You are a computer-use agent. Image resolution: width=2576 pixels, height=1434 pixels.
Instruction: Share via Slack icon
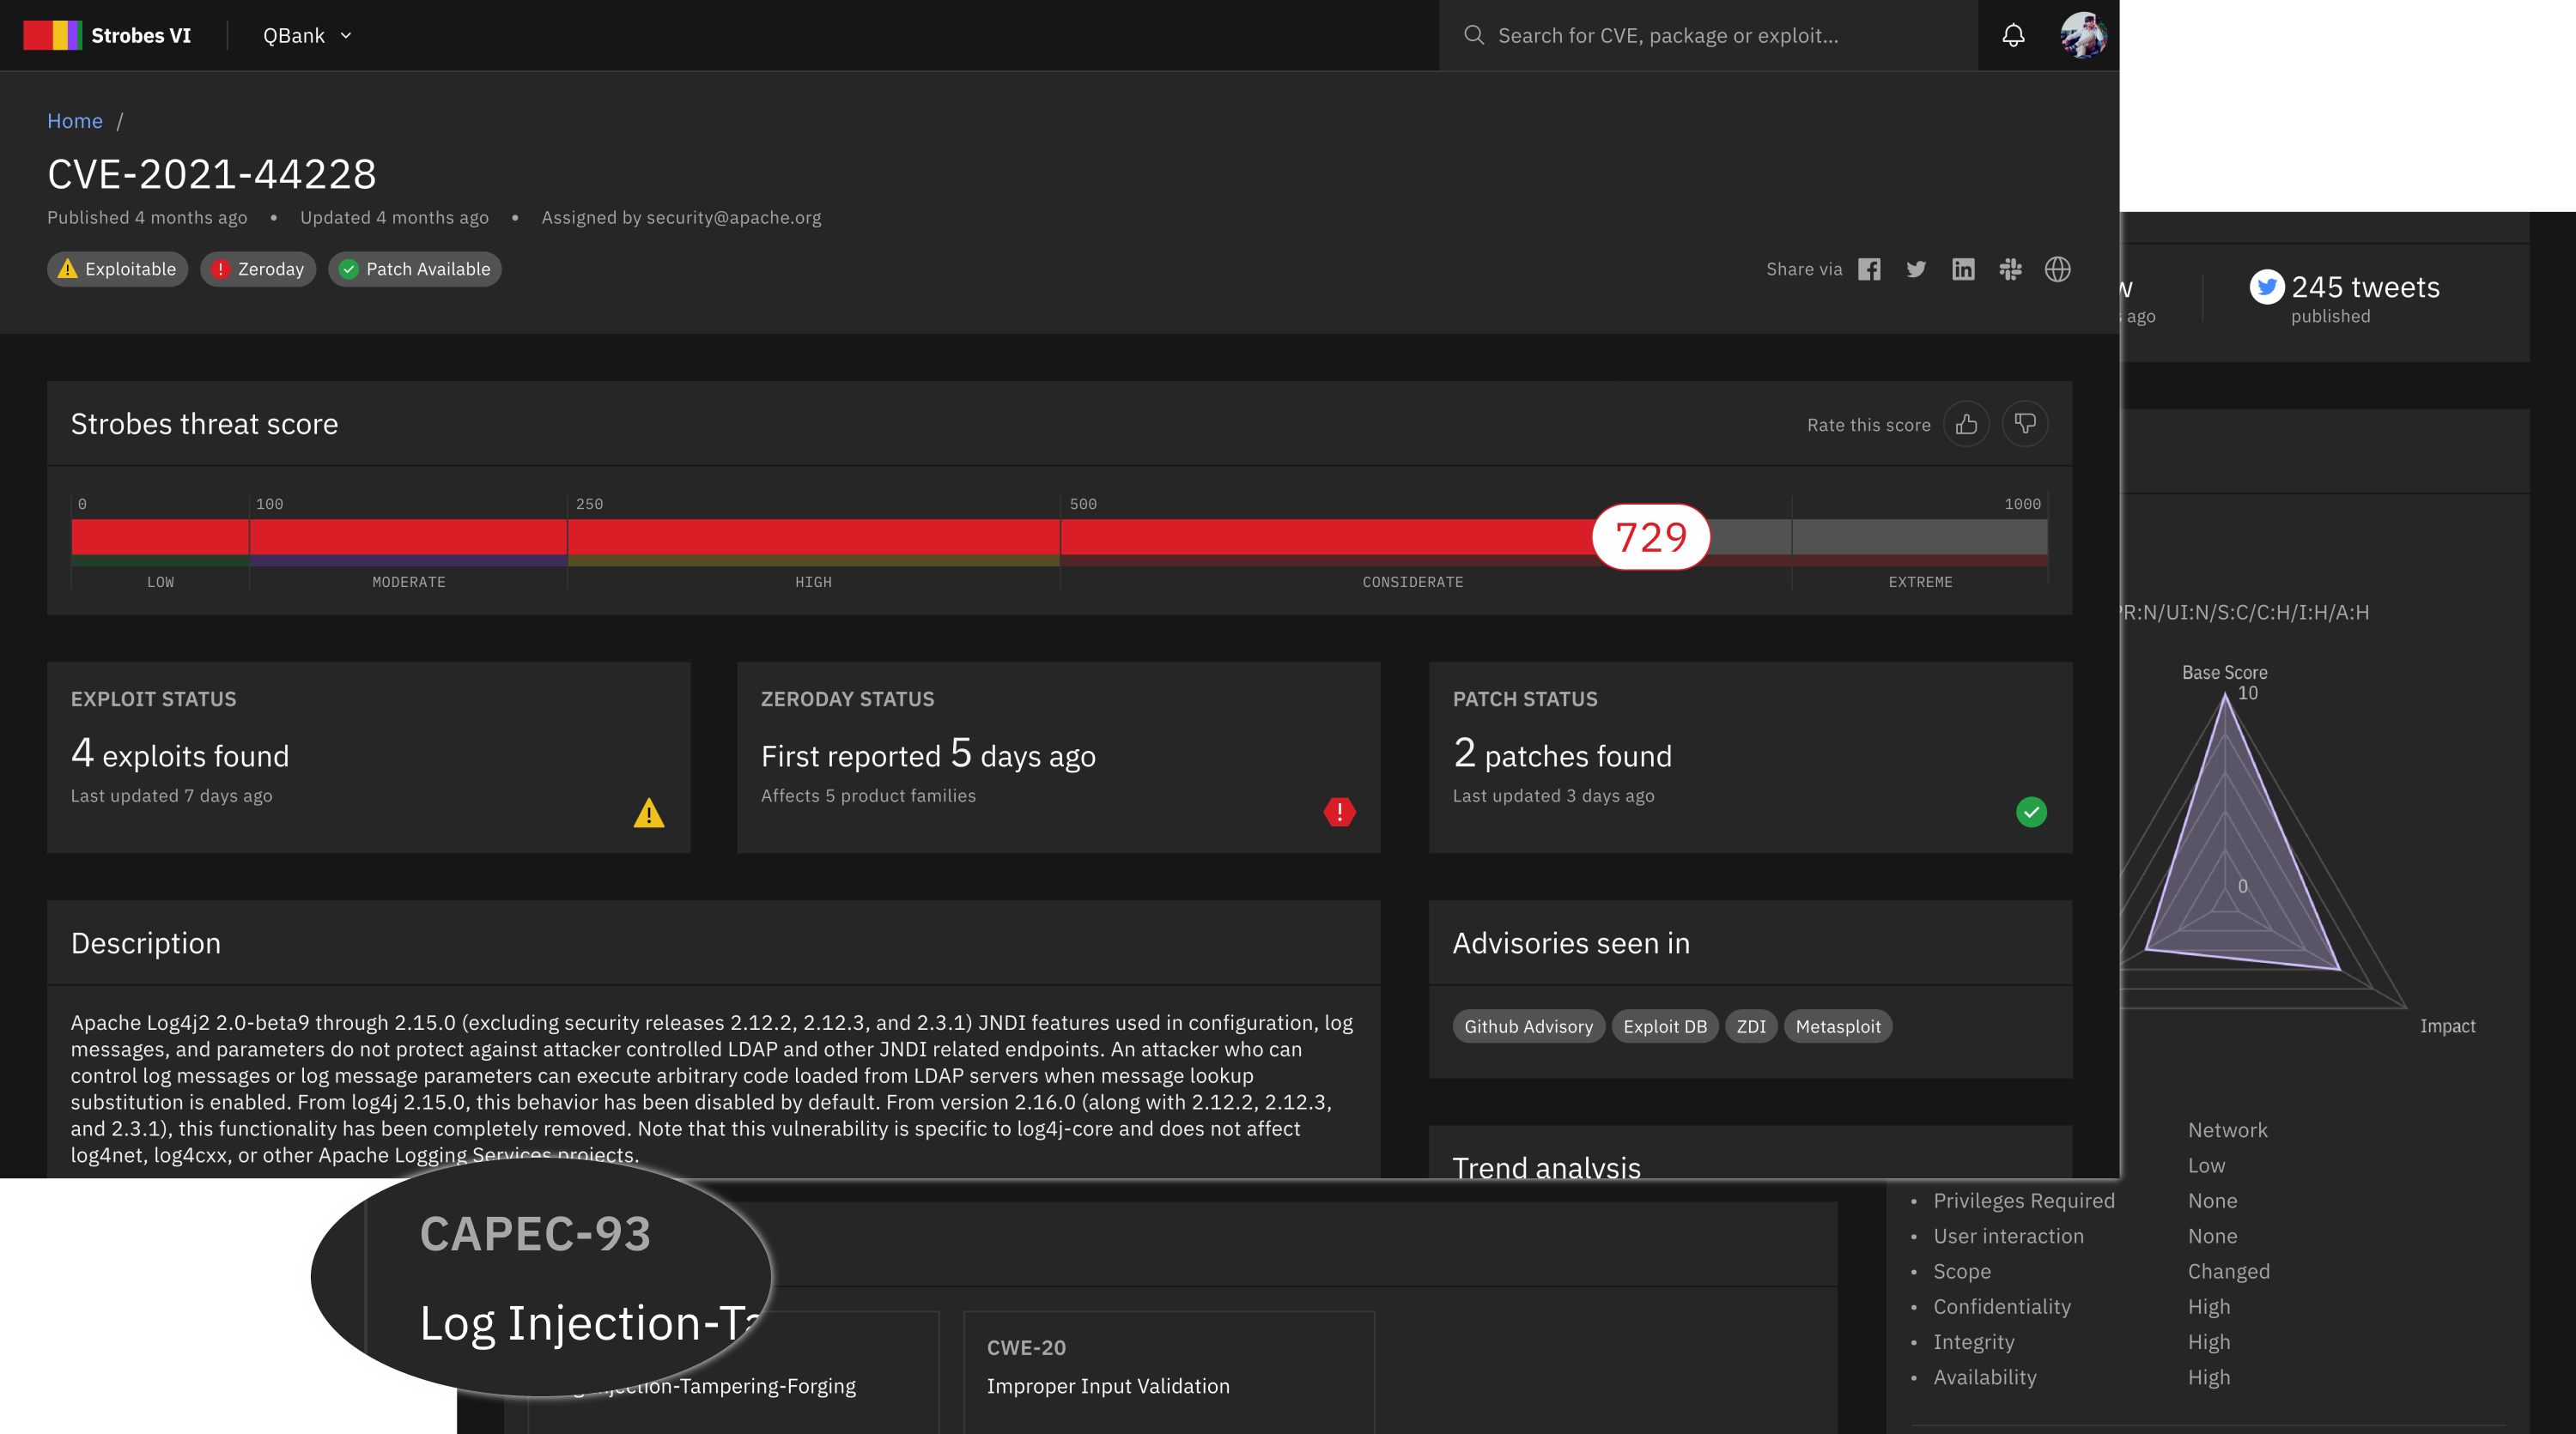tap(2010, 269)
